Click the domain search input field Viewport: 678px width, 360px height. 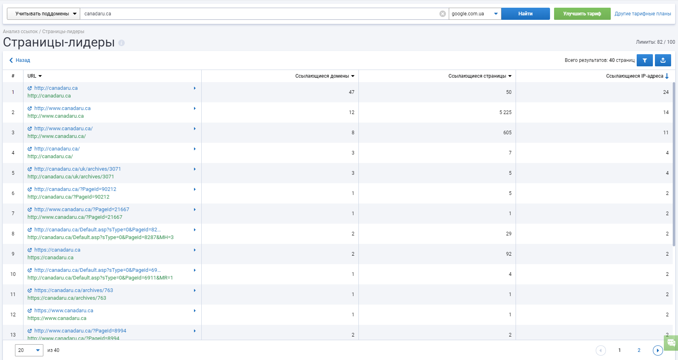coord(259,14)
